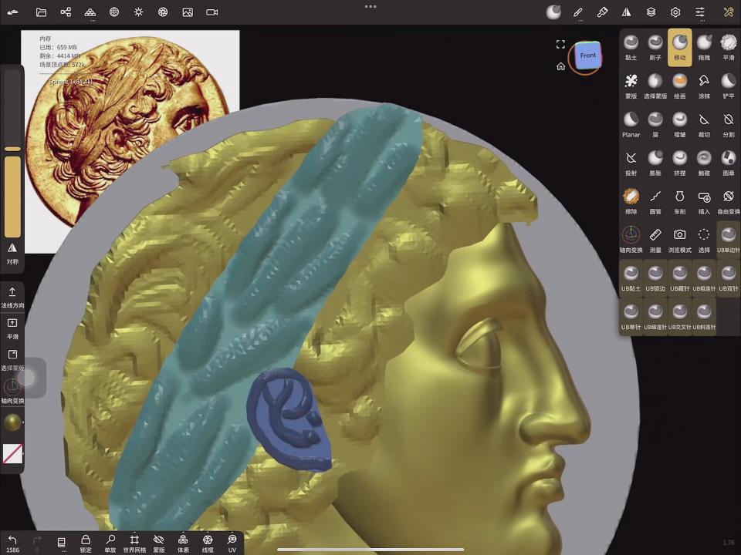Select the 挤捏 (Pinch) tool

click(x=679, y=163)
